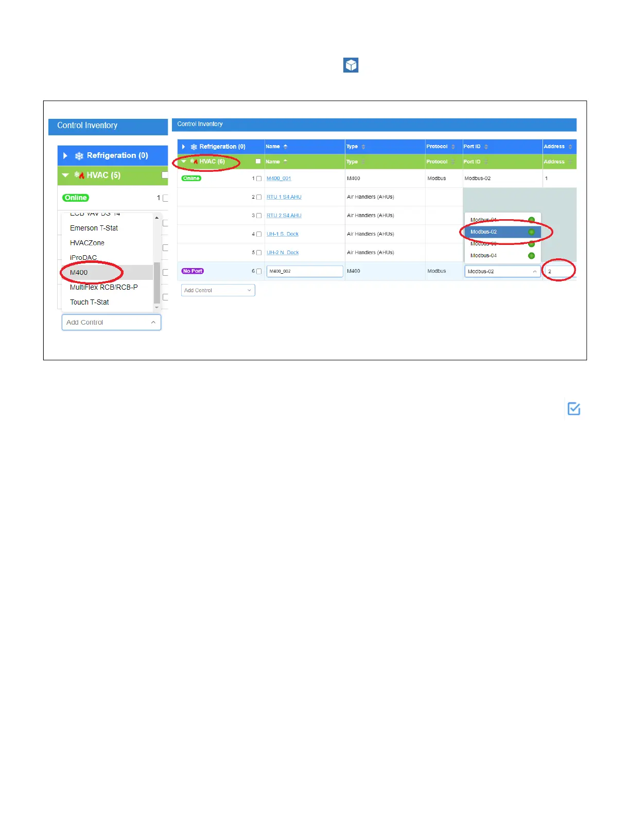Sort by Address in the blue Refrigeration header
Viewport: 630px width, 815px height.
(570, 147)
